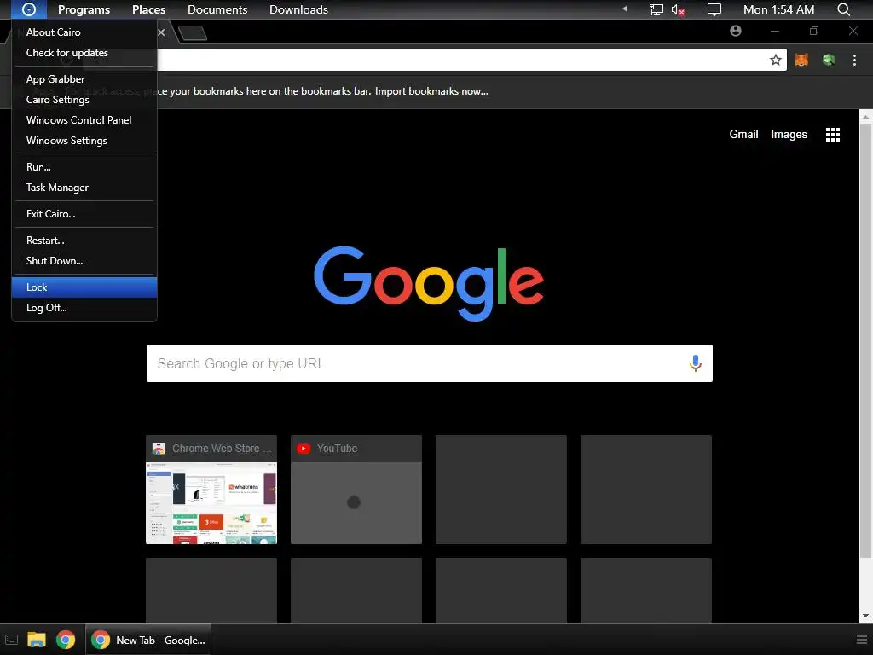Image resolution: width=873 pixels, height=655 pixels.
Task: Open the Gmail link
Action: click(743, 134)
